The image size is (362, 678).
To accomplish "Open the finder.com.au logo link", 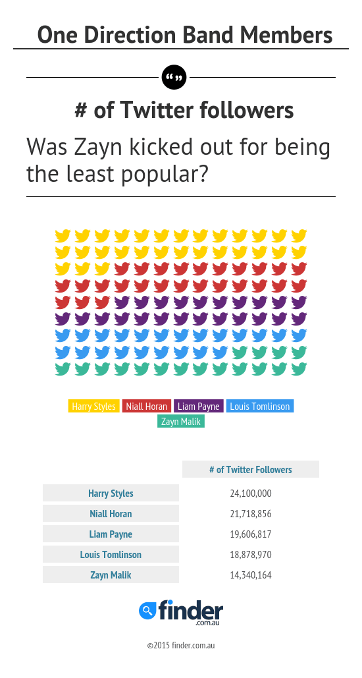I will (x=181, y=613).
